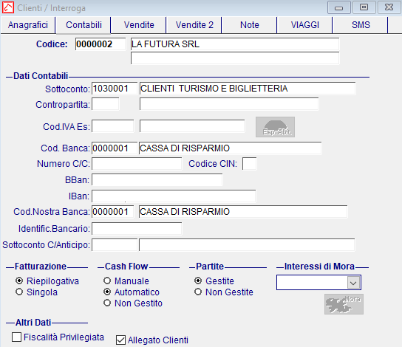Viewport: 402px width, 347px height.
Task: Click the Cod. Banca code field
Action: click(x=115, y=148)
